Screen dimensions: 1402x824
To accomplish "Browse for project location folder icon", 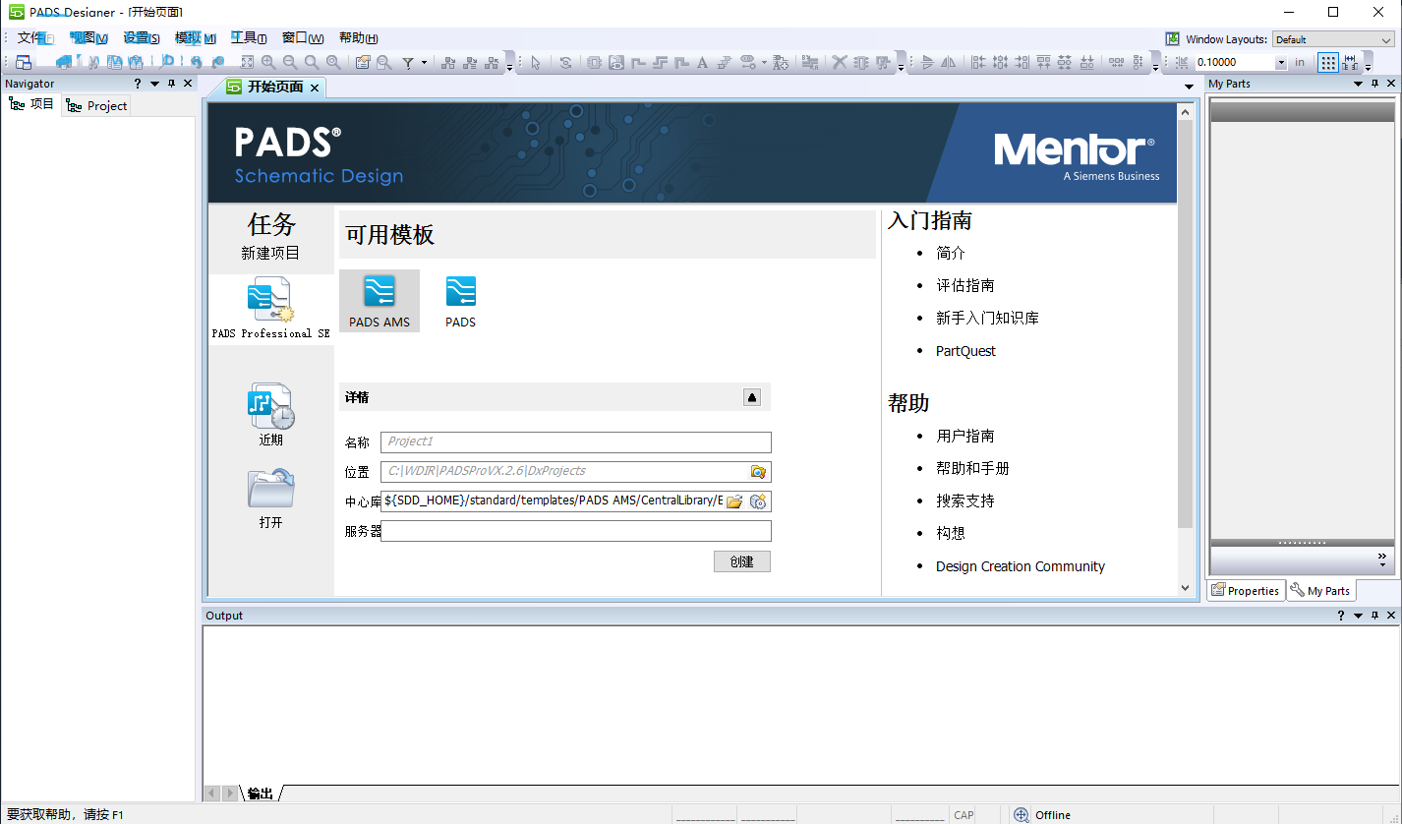I will 758,472.
